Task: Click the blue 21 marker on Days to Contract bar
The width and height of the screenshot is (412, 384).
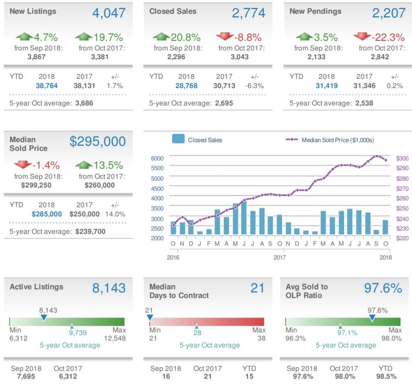Action: 149,318
